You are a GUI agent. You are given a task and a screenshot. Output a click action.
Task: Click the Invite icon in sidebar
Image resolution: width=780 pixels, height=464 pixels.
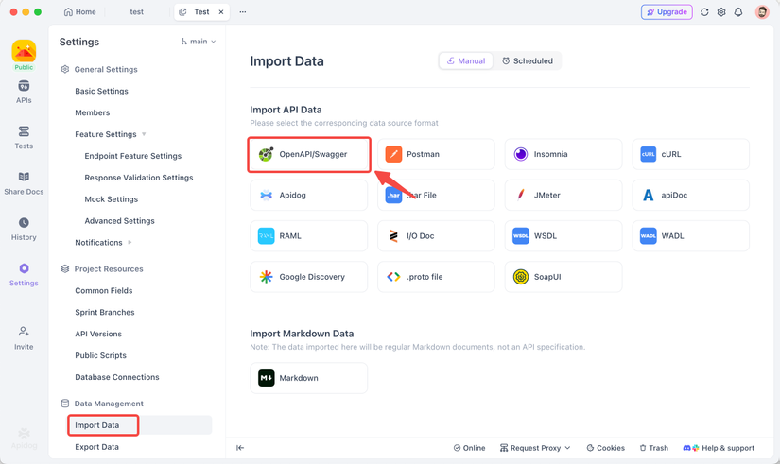(24, 338)
